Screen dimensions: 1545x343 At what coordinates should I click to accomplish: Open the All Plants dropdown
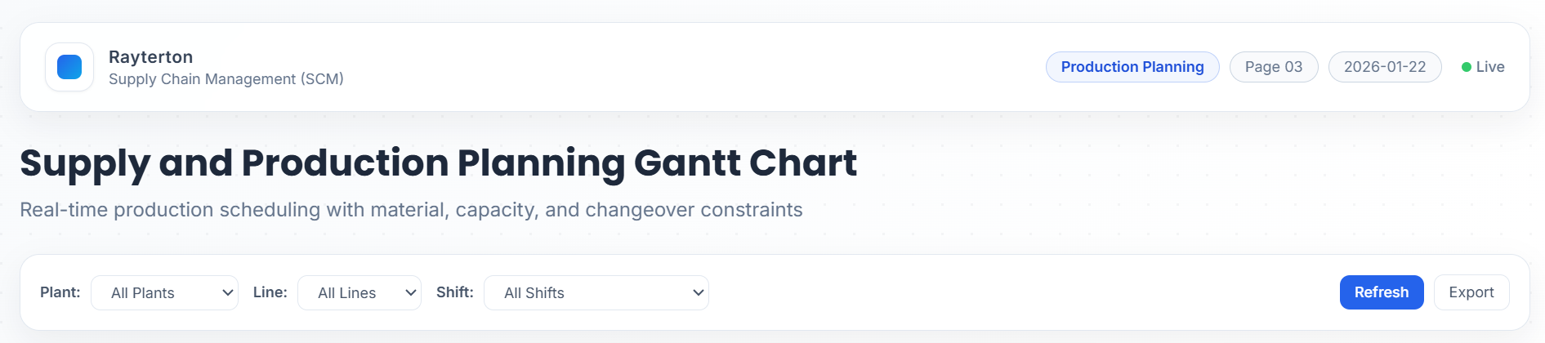(163, 293)
